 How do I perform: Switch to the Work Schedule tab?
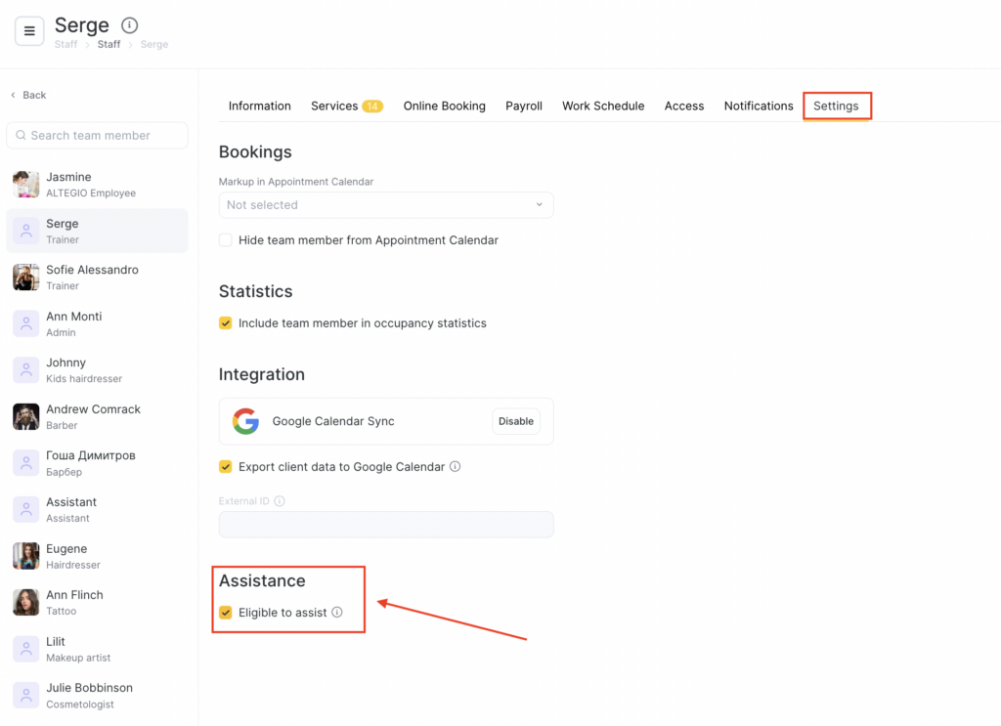602,106
